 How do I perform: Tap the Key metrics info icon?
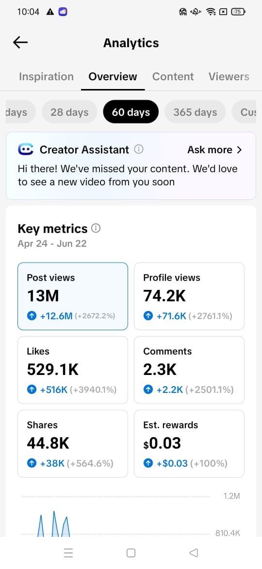(96, 228)
